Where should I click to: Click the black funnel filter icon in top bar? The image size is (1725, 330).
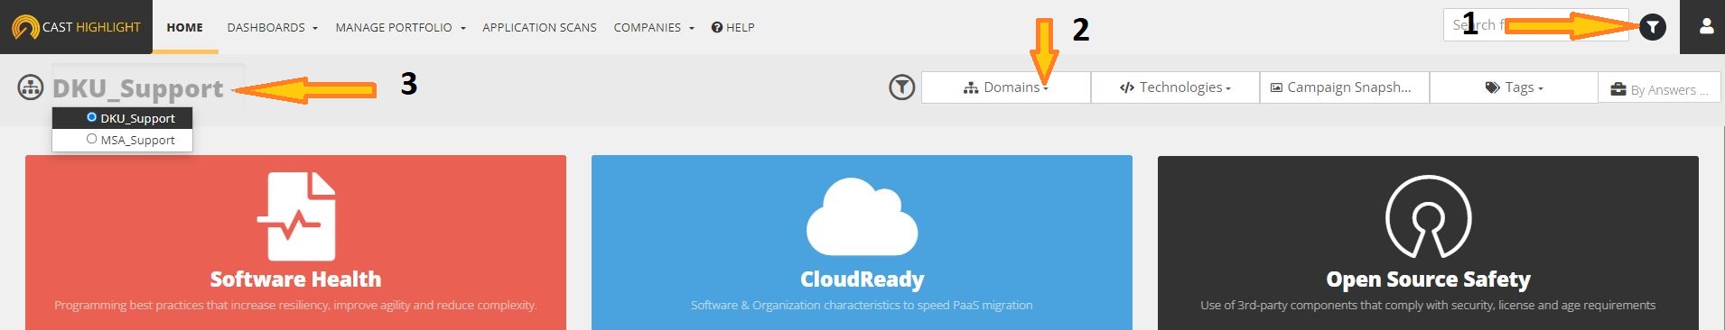pyautogui.click(x=1652, y=27)
